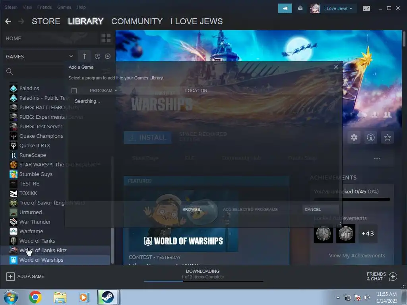407x305 pixels.
Task: Click the achievements progress bar
Action: 352,199
